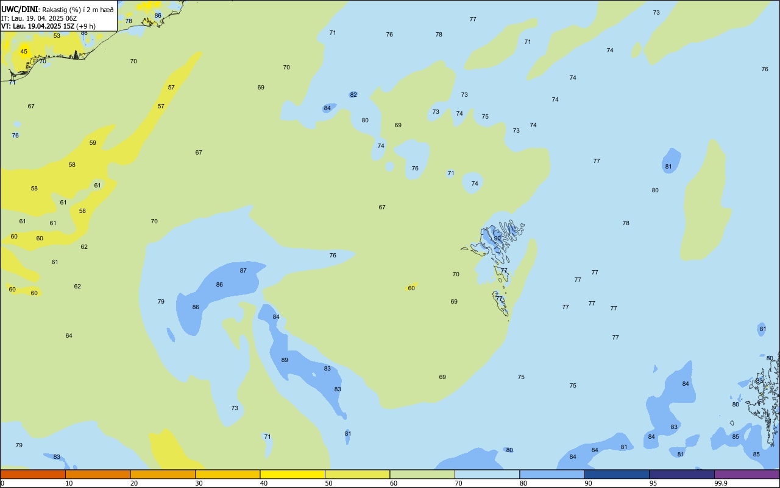This screenshot has height=488, width=780.
Task: Click the '95' tick label on the legend
Action: pos(653,483)
